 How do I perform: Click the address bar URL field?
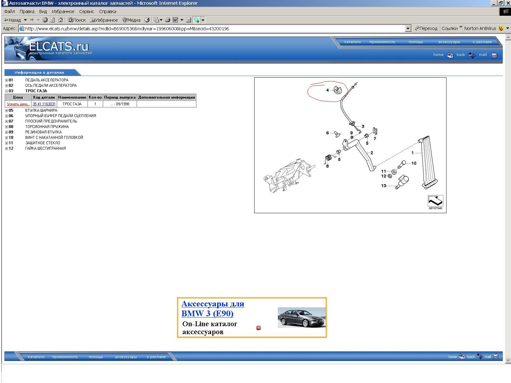pos(212,28)
